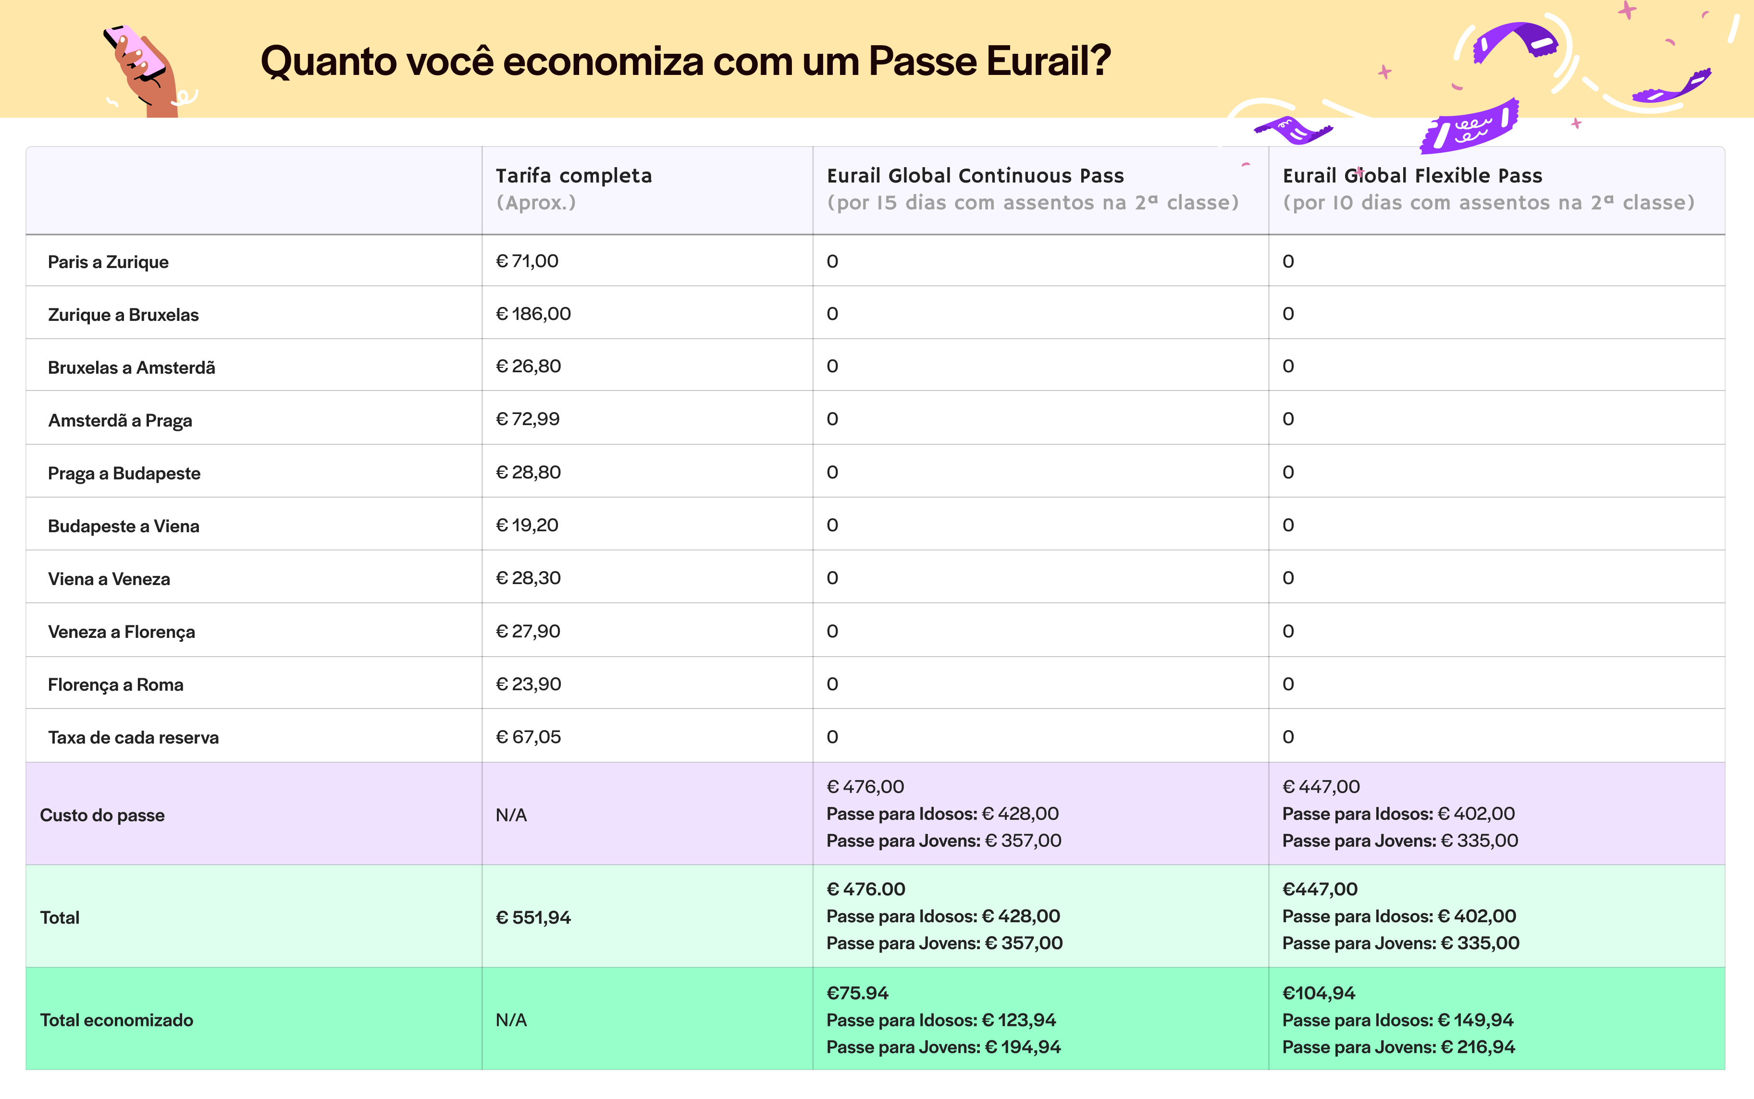Click the 'Total economizado' row label

click(116, 1021)
